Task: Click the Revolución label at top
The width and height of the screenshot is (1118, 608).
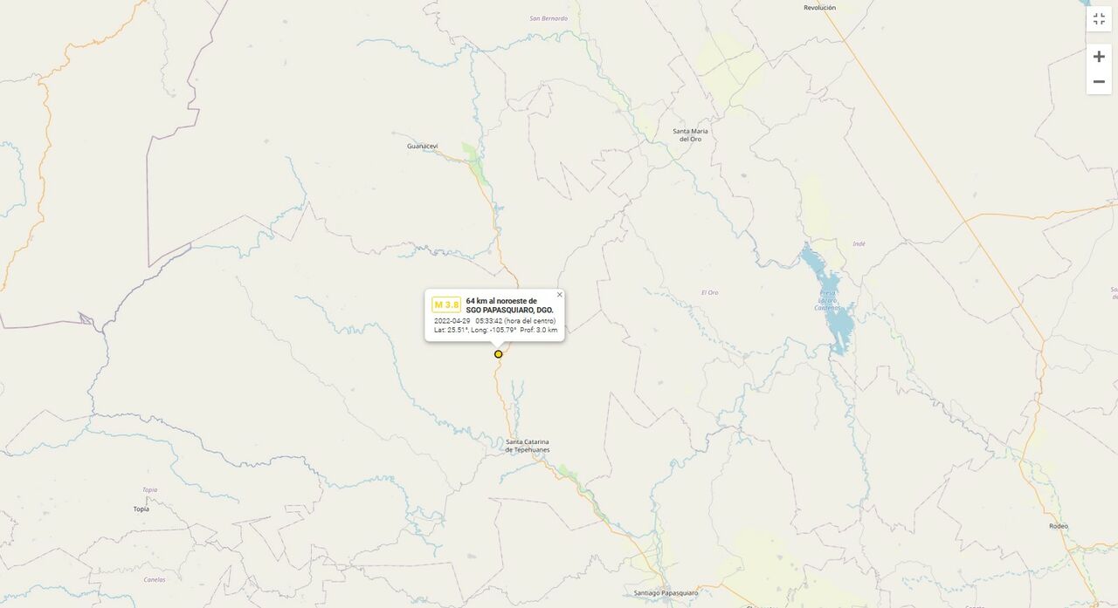Action: 819,7
